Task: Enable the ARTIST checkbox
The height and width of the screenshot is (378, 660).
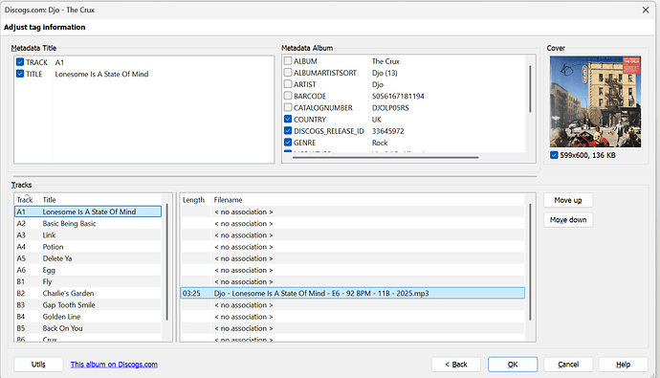Action: [x=288, y=84]
